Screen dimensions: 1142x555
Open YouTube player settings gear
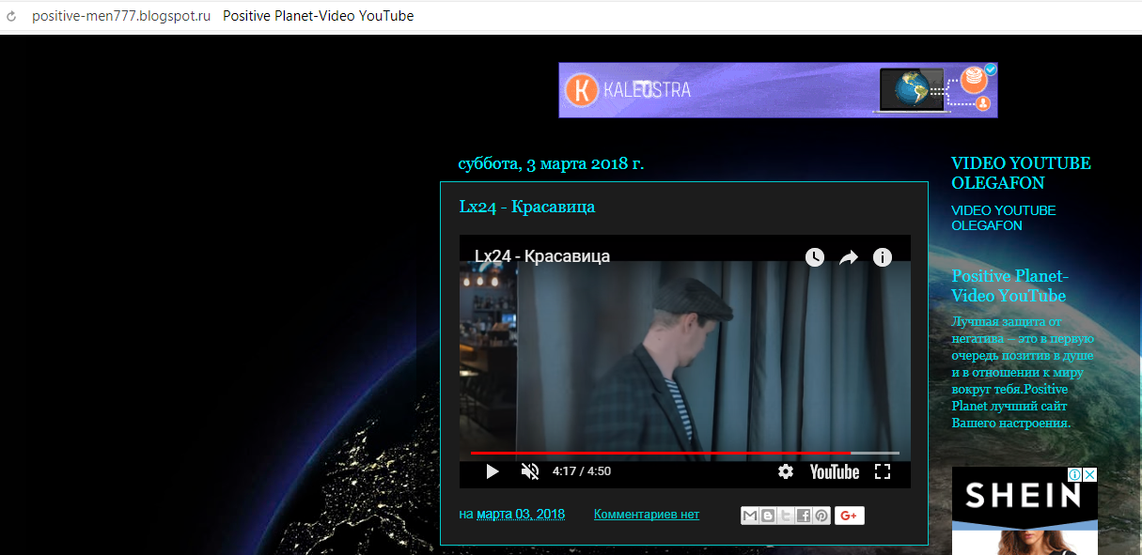tap(786, 471)
